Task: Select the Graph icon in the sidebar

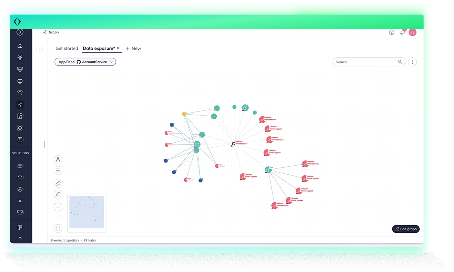Action: click(20, 104)
